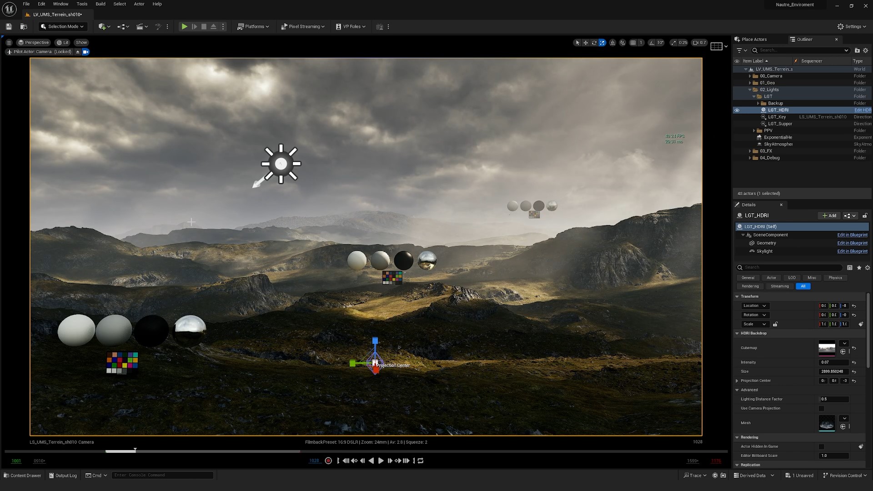
Task: Expand the Projection Center property
Action: tap(737, 381)
